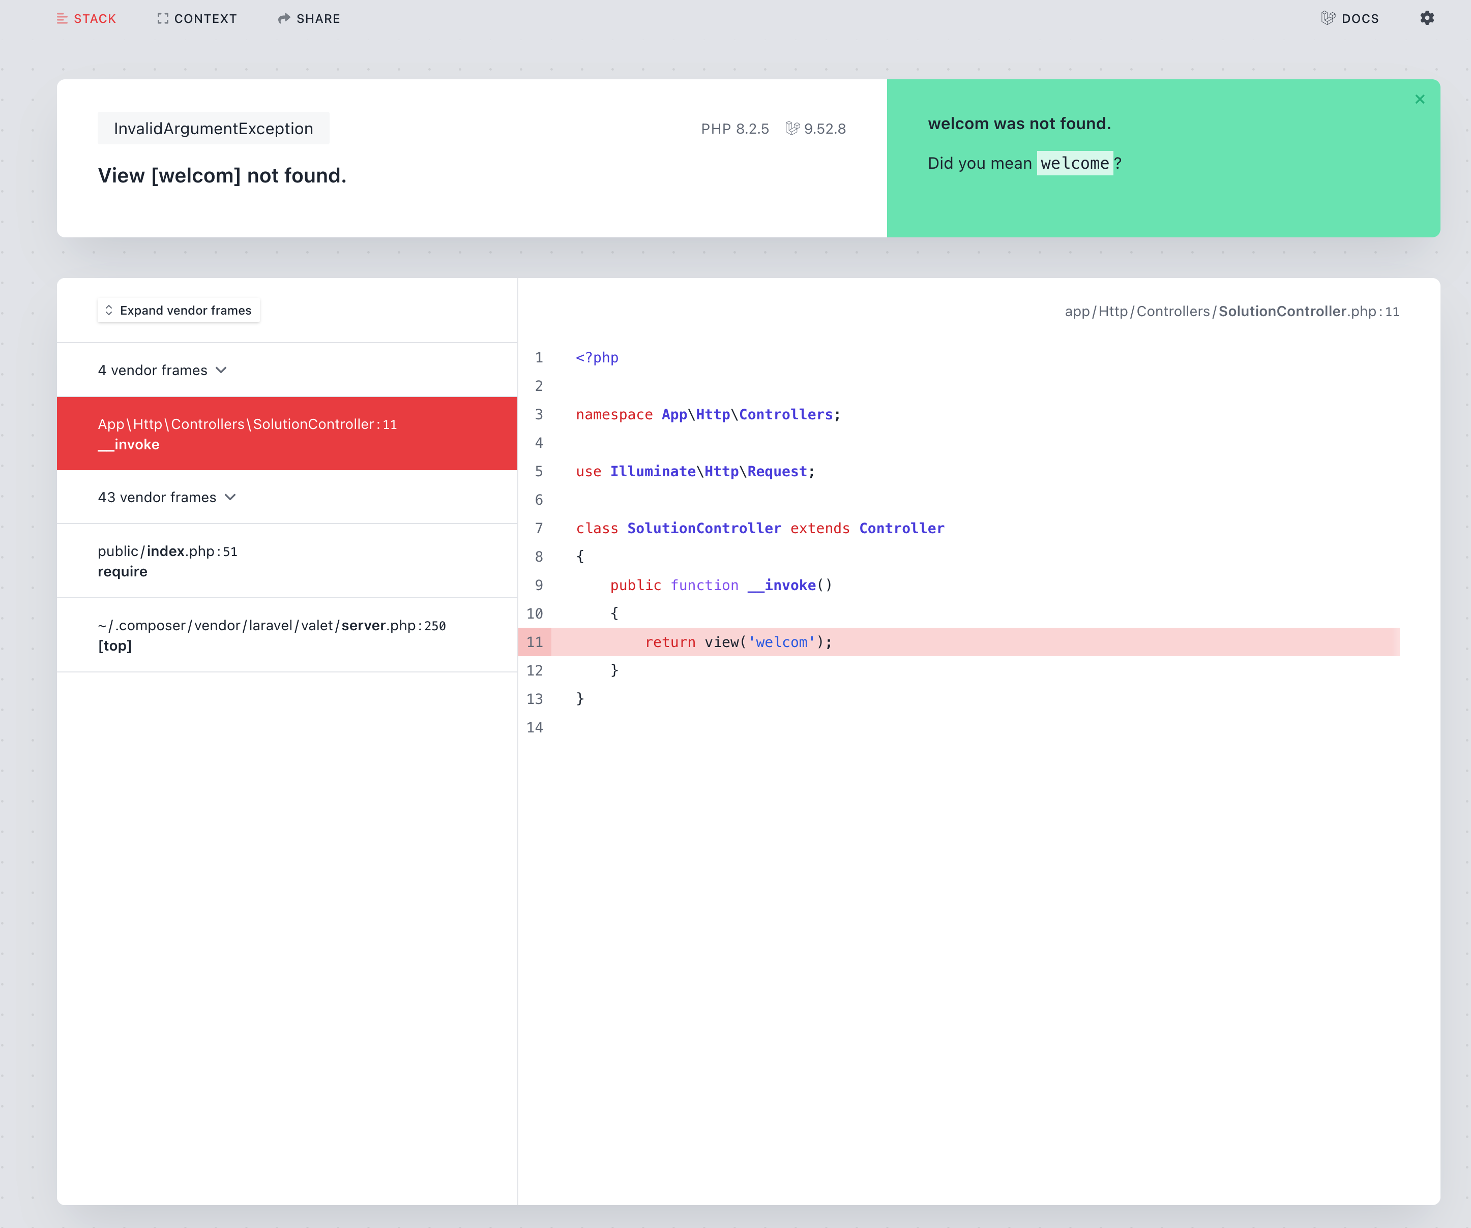Screen dimensions: 1471x1228
Task: Select the STACK tab
Action: pos(86,18)
